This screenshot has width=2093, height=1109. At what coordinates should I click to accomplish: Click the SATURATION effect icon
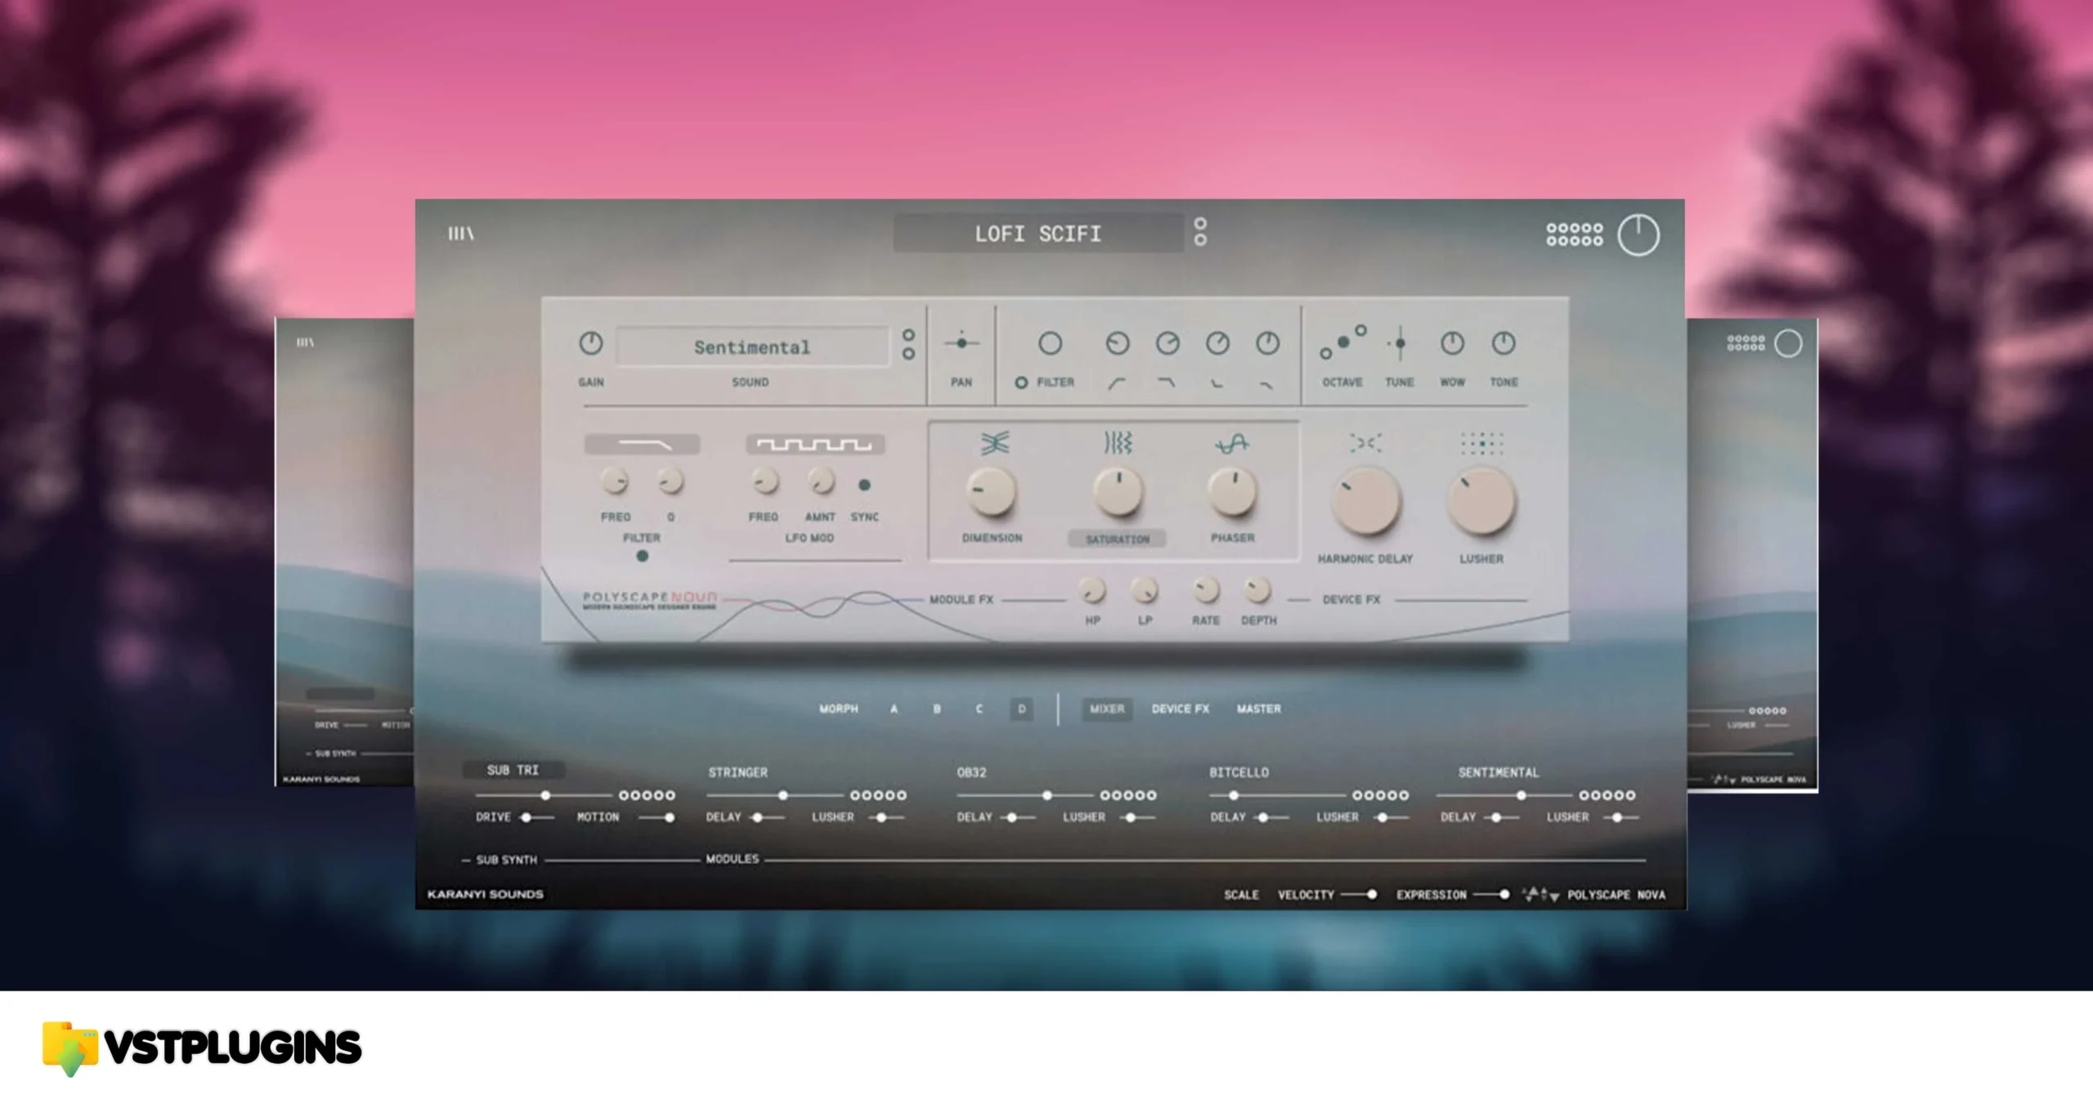coord(1118,443)
